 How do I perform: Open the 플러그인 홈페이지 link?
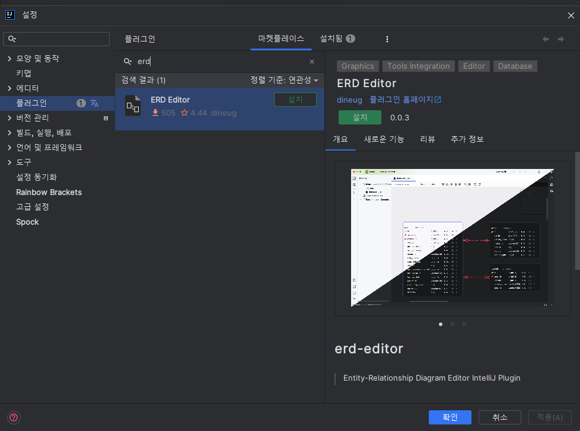pyautogui.click(x=401, y=100)
